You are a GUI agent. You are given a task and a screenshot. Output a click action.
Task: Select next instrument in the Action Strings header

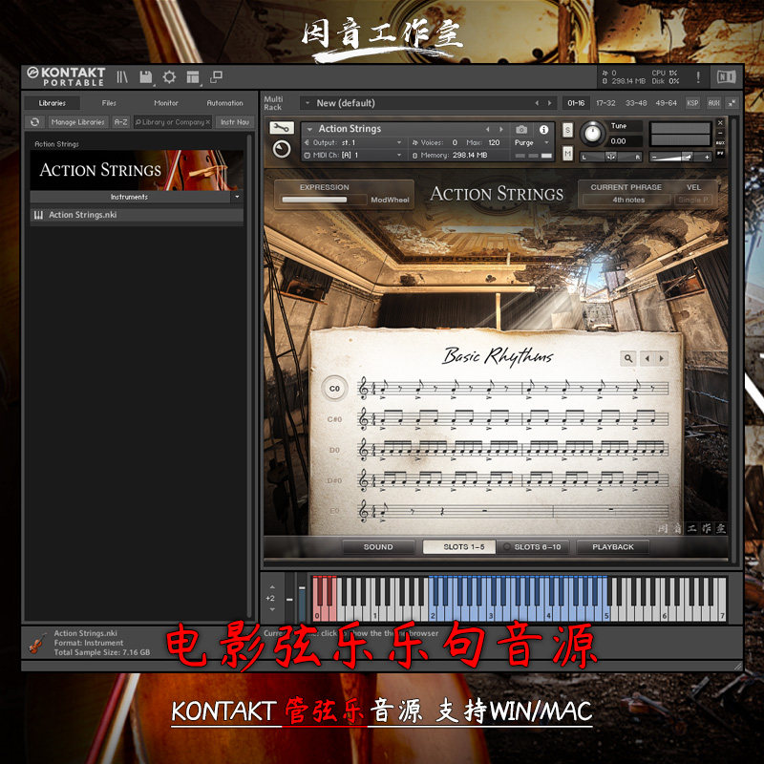click(500, 129)
